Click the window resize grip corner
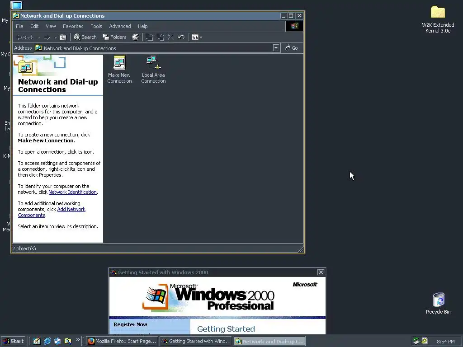 tap(301, 249)
